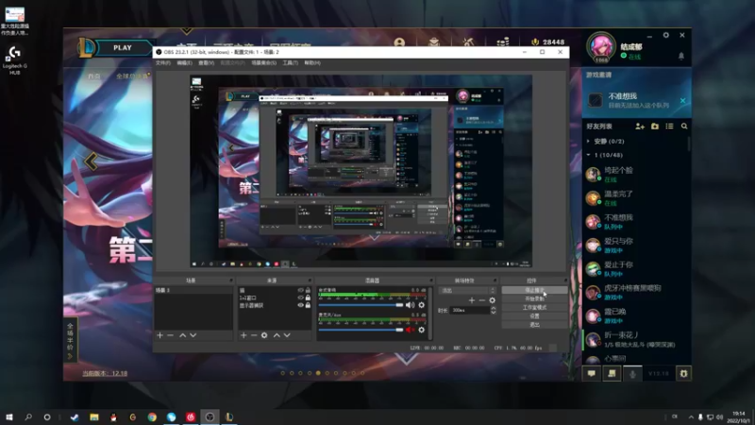This screenshot has height=425, width=755.
Task: Mute desktop audio speaker icon
Action: [x=410, y=305]
